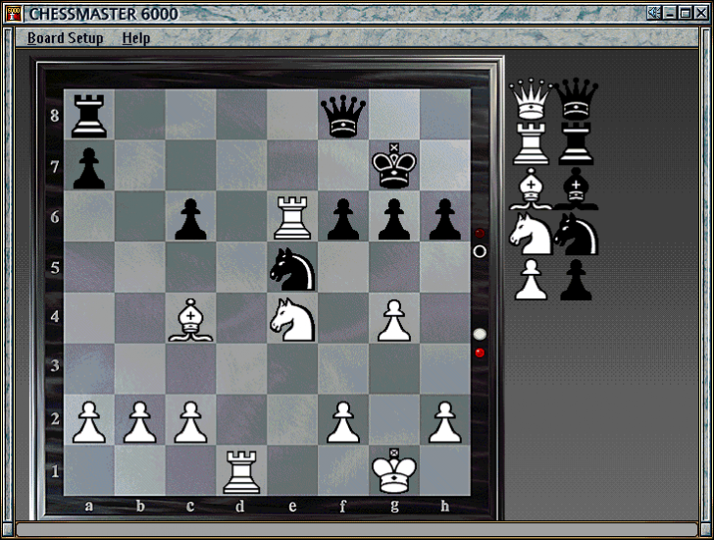Pick the black rook from the piece palette
Image resolution: width=714 pixels, height=540 pixels.
point(576,143)
